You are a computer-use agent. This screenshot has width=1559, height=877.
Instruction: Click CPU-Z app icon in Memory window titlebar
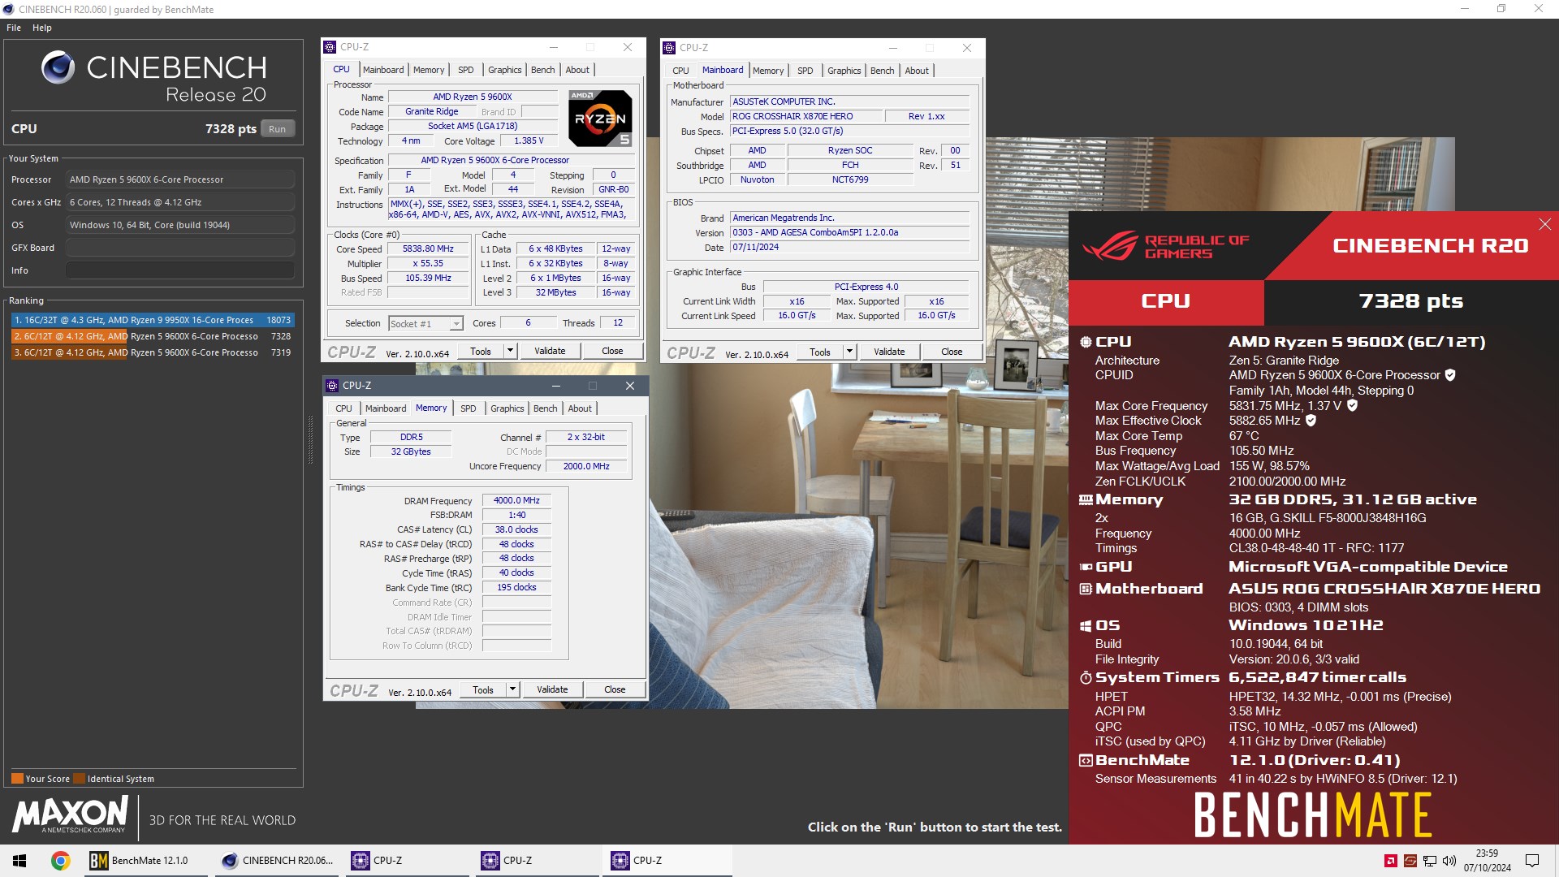[x=331, y=386]
